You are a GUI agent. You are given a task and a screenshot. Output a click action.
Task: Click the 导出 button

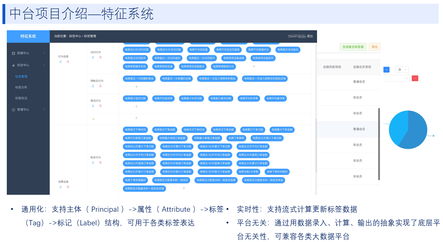pyautogui.click(x=374, y=47)
